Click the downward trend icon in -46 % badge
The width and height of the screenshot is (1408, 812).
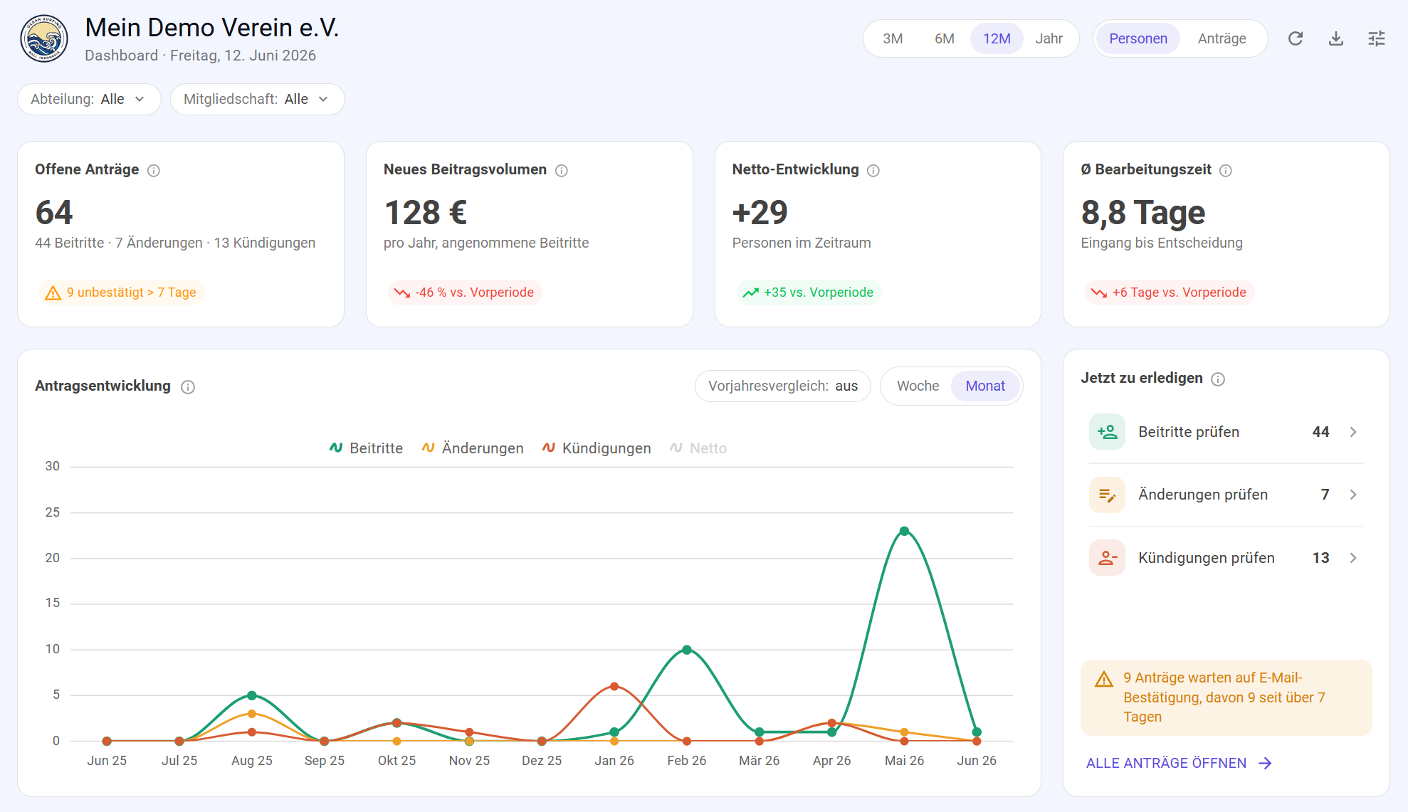point(402,292)
